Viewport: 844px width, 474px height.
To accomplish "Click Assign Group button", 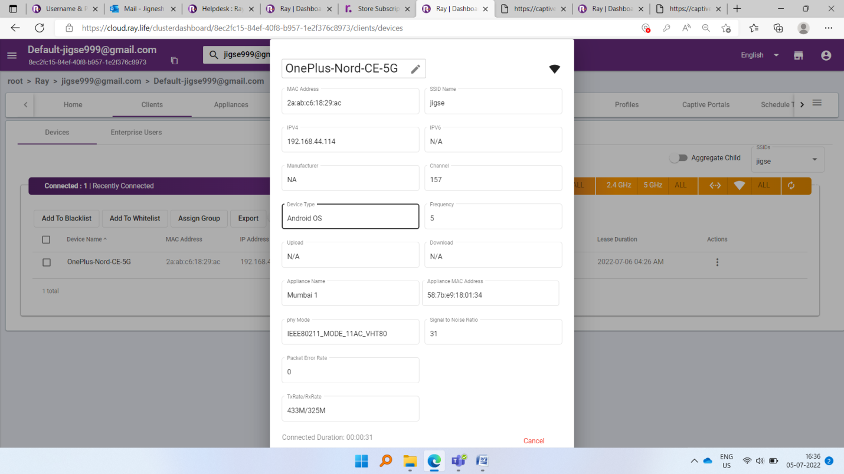I will (x=199, y=218).
